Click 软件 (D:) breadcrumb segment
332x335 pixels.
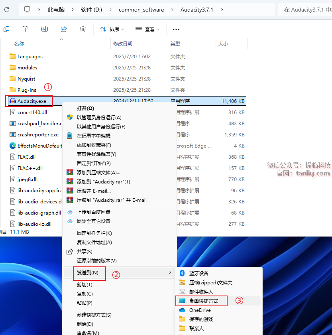coord(91,10)
